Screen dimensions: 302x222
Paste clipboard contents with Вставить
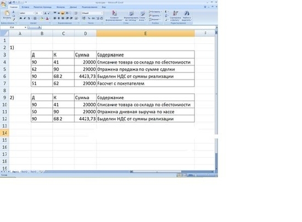click(x=7, y=15)
